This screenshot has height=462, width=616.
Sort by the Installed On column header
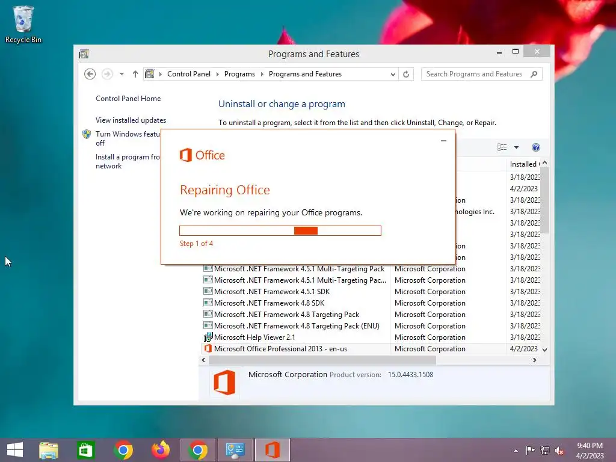pyautogui.click(x=524, y=164)
